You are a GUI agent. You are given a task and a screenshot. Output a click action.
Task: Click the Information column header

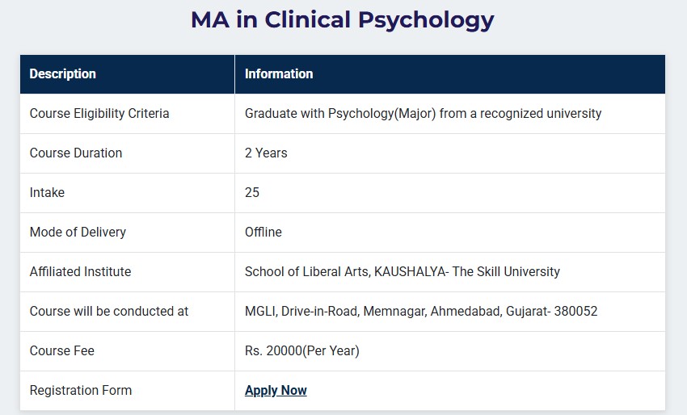tap(279, 74)
